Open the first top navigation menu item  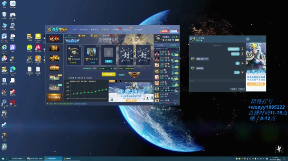pos(74,29)
